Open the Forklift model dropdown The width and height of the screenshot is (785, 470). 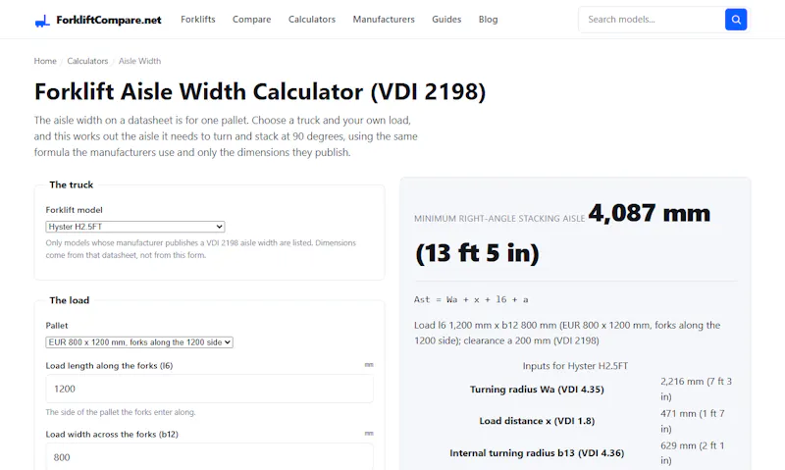coord(135,227)
